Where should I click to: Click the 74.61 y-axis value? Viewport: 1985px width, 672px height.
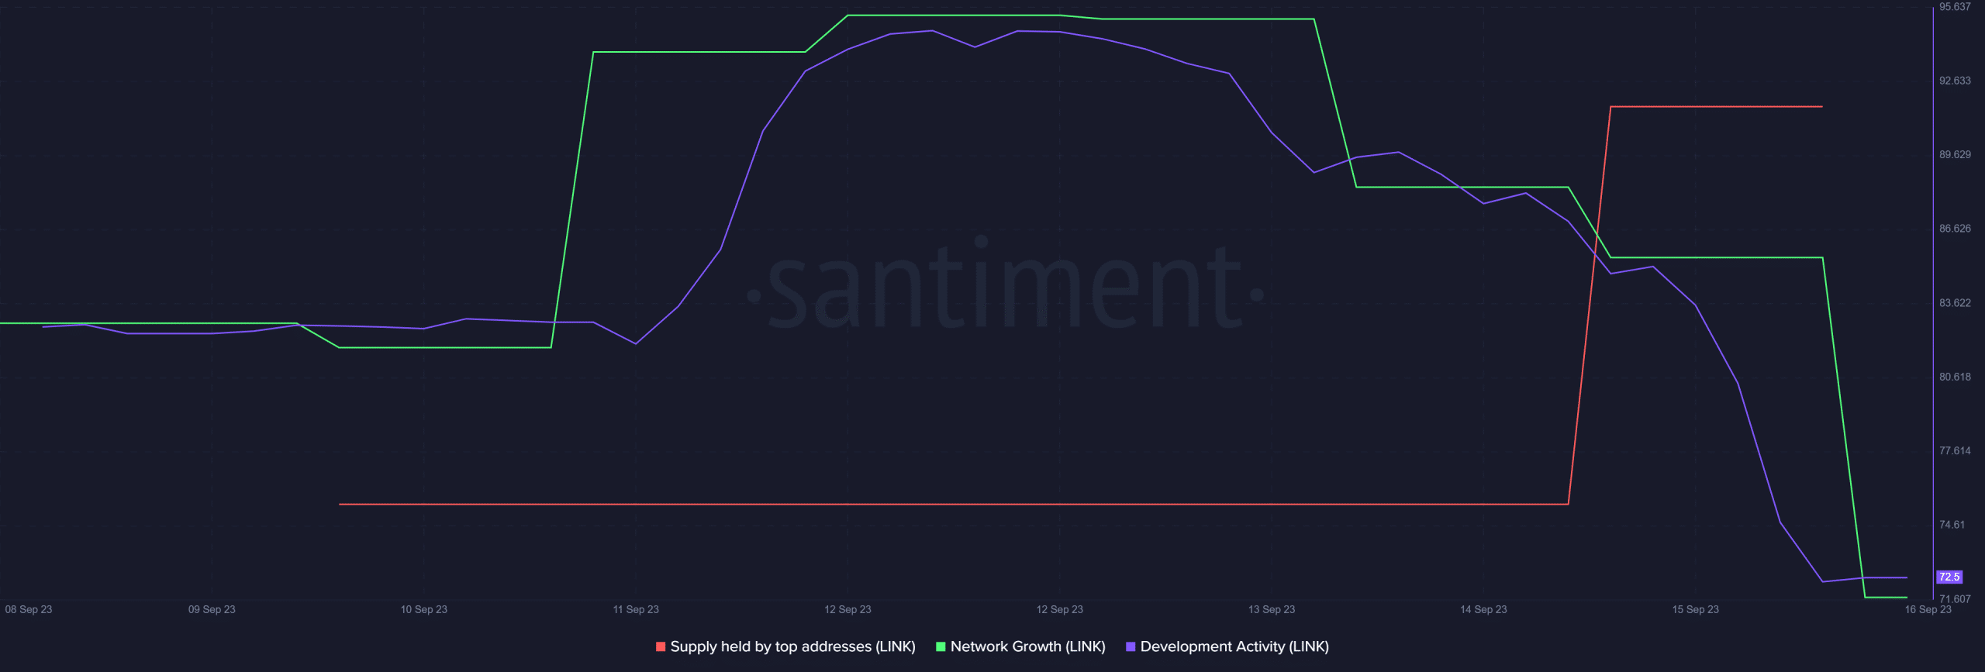point(1952,525)
